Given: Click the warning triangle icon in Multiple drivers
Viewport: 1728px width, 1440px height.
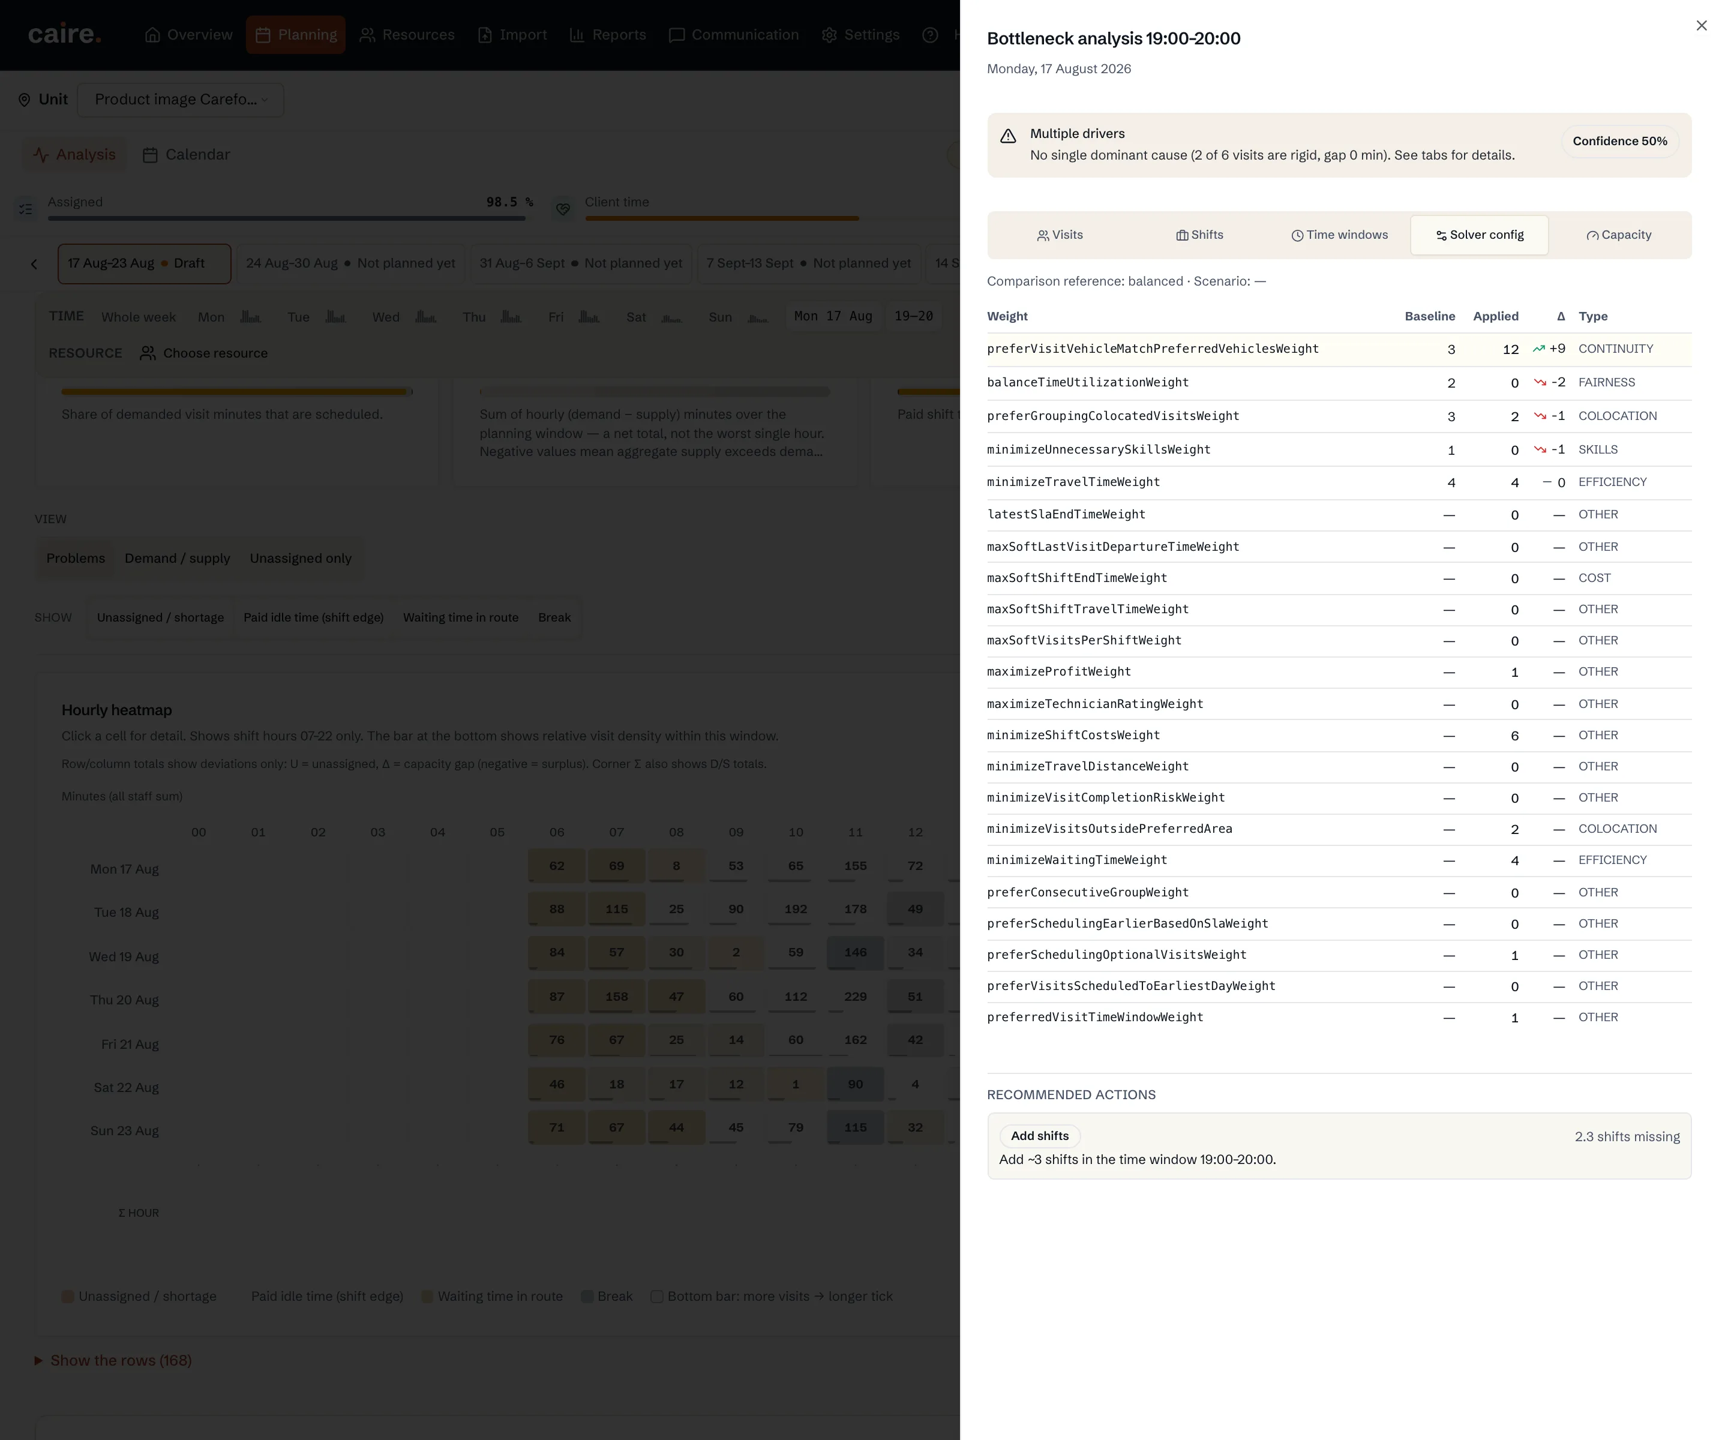Looking at the screenshot, I should point(1008,137).
